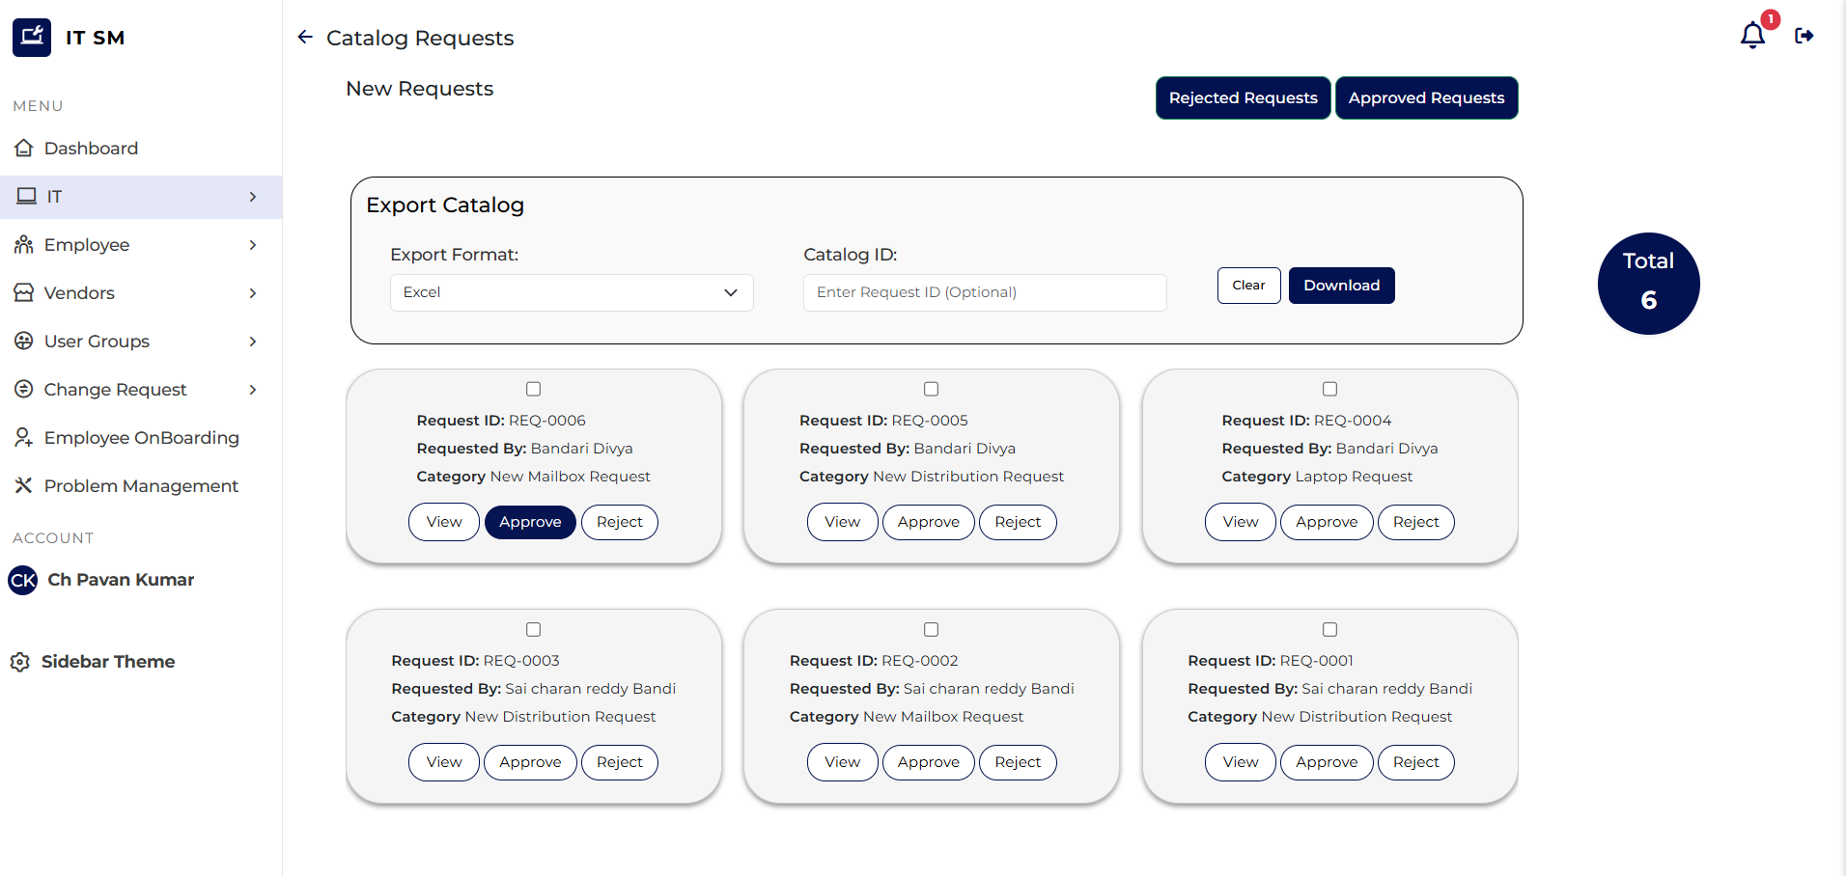Tick the REQ-0002 card checkbox
The image size is (1846, 876).
(931, 629)
